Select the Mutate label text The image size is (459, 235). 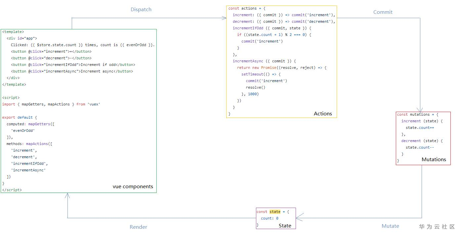coord(390,226)
